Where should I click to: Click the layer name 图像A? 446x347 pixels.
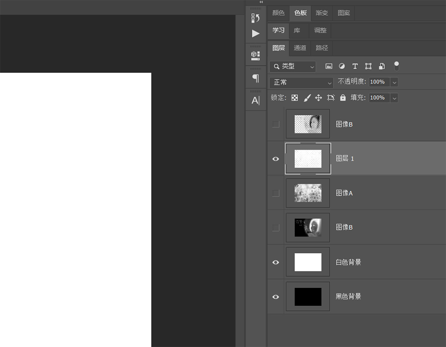click(x=344, y=193)
